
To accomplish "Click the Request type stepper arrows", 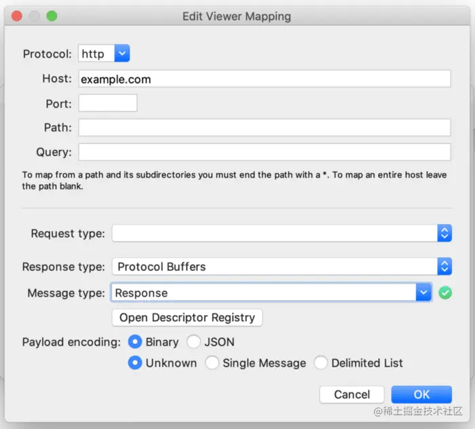I will (x=444, y=233).
